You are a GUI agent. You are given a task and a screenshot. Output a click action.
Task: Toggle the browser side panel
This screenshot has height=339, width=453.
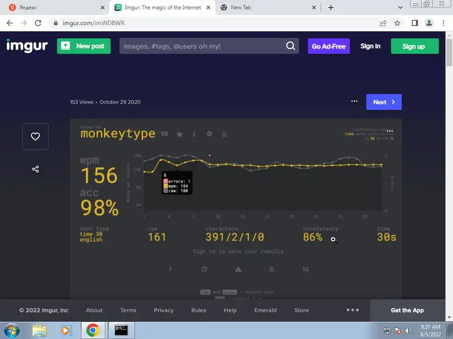[415, 23]
